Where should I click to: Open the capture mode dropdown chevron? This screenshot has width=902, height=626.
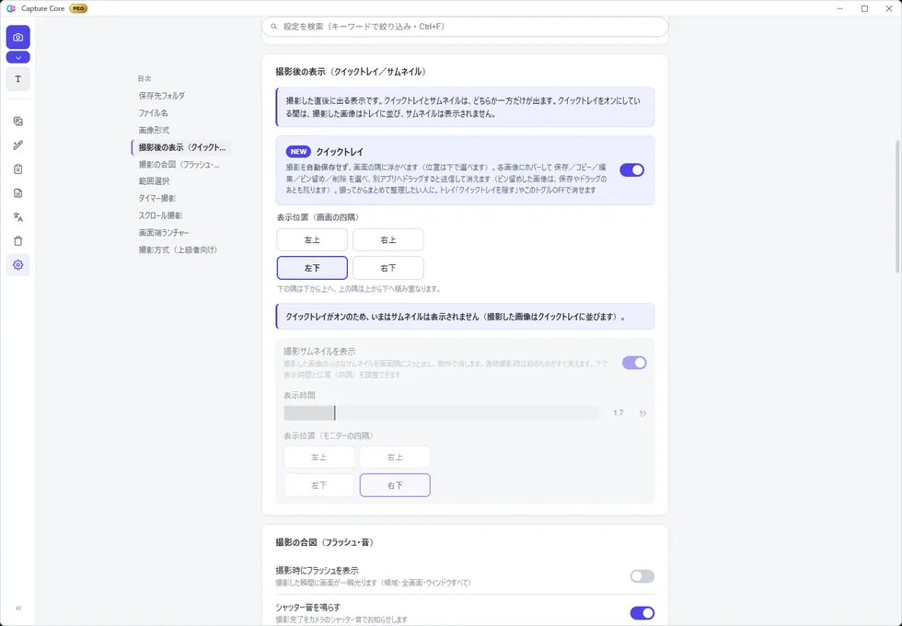click(x=17, y=57)
